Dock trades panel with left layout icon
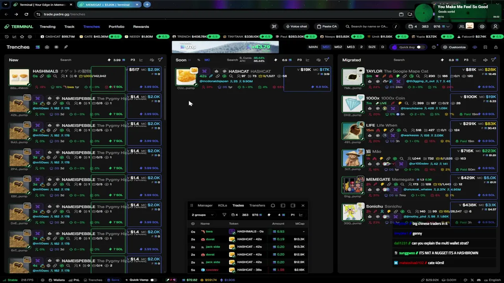This screenshot has height=283, width=504. [x=283, y=206]
